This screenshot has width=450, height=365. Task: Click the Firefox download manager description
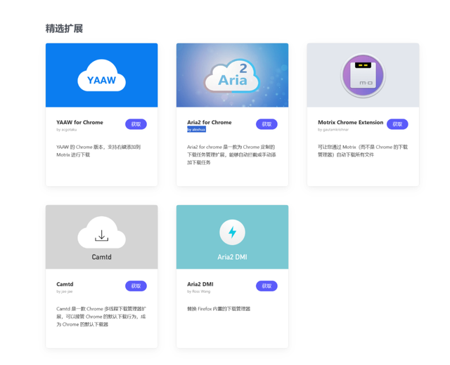pyautogui.click(x=219, y=309)
